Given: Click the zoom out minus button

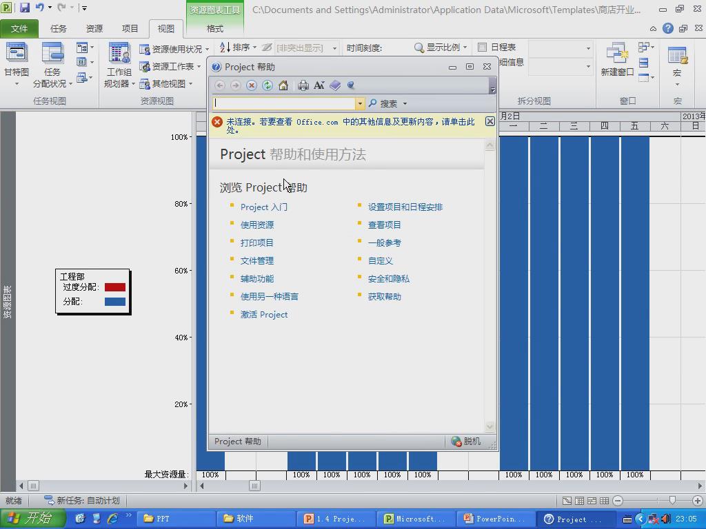Looking at the screenshot, I should [x=618, y=501].
